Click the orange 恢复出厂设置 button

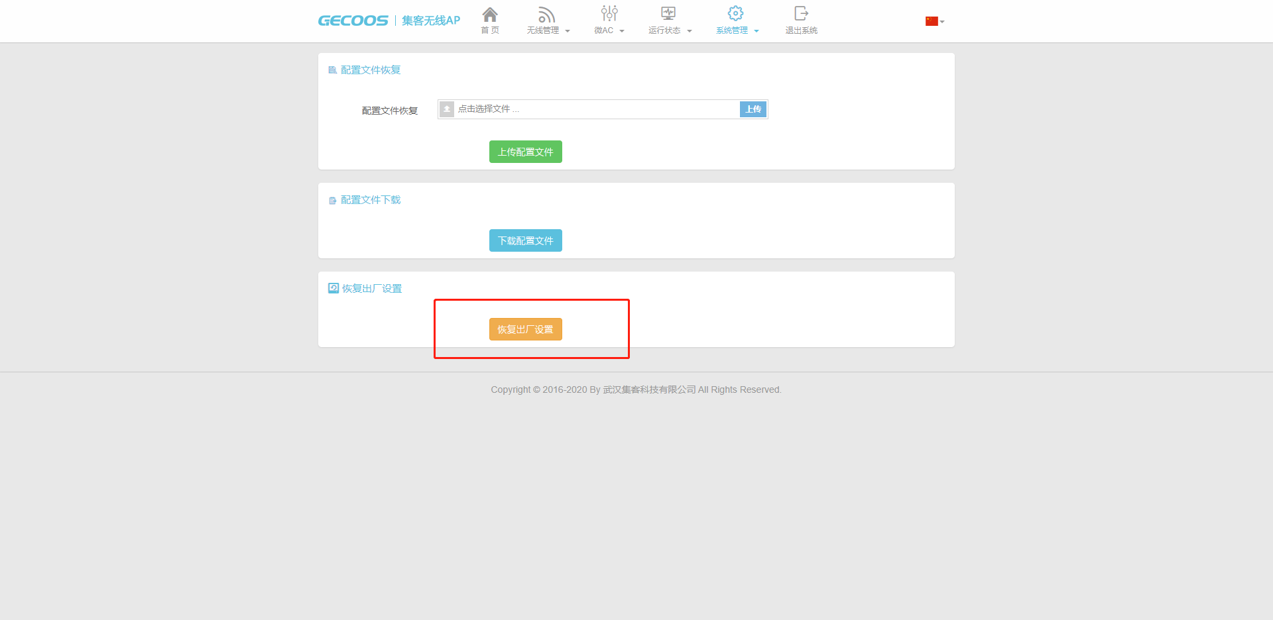(526, 329)
